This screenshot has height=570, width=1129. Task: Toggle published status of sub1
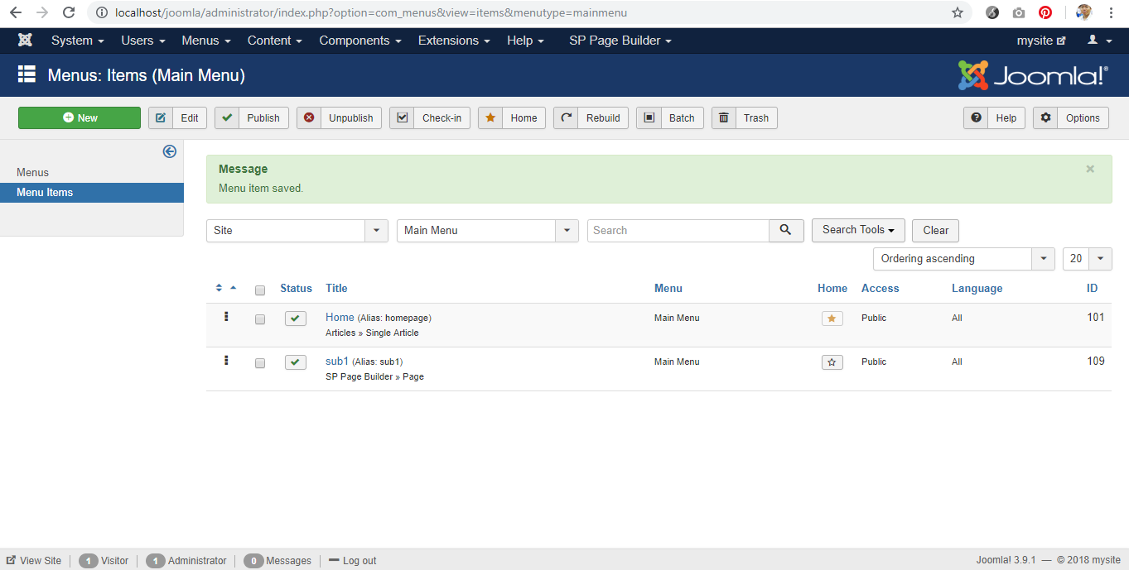[295, 362]
